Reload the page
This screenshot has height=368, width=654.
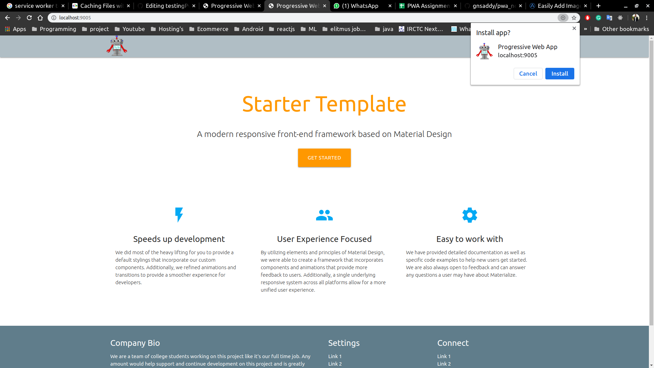click(29, 18)
